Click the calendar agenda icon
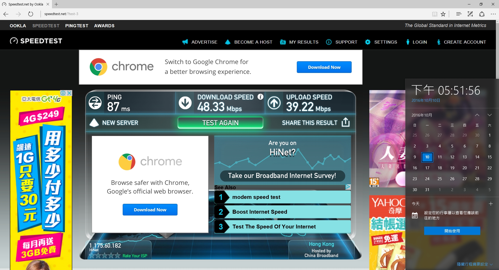499x270 pixels. coord(415,215)
